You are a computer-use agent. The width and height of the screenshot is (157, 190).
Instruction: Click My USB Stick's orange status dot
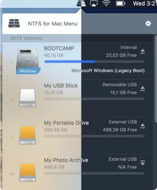[12, 100]
